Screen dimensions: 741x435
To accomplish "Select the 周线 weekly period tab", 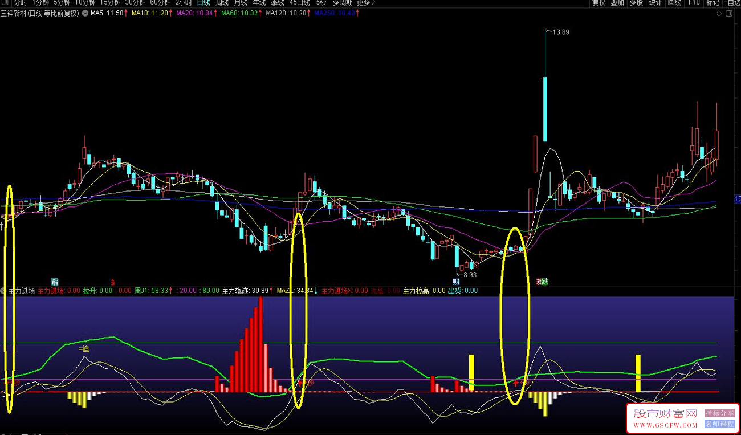I will pos(222,2).
